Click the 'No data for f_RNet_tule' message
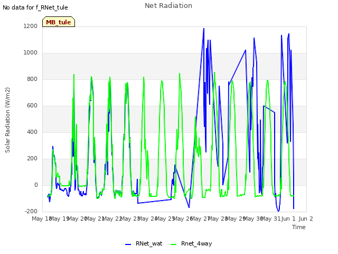 tap(35, 7)
